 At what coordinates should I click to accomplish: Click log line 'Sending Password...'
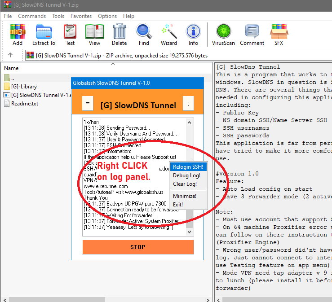[128, 128]
